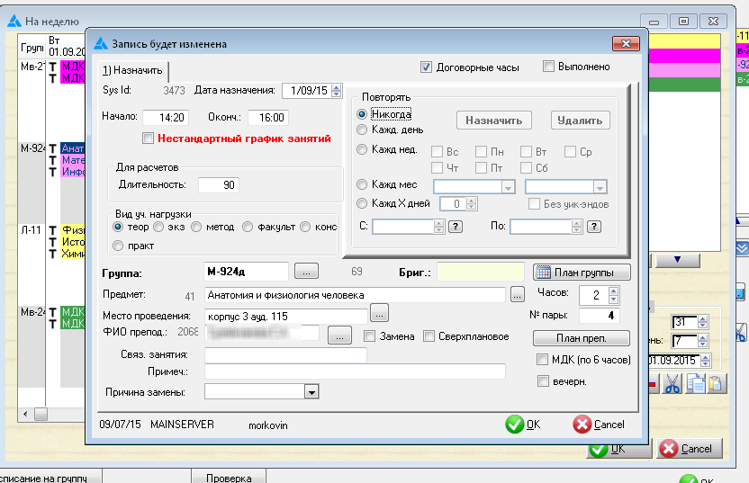
Task: Uncheck the Договорные часы checkbox
Action: [x=426, y=67]
